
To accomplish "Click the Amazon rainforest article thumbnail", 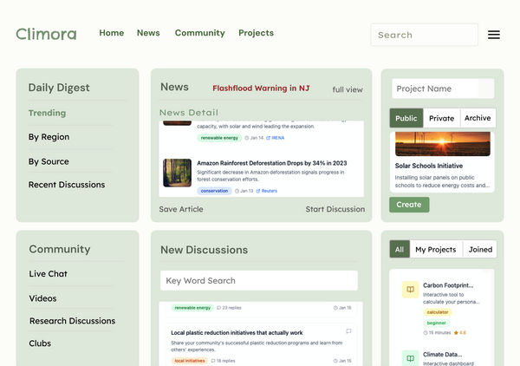I will coord(177,173).
